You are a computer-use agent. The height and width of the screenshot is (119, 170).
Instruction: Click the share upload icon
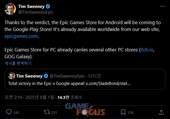(x=161, y=112)
